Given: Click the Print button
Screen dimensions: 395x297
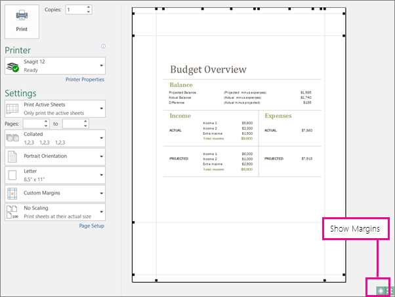Looking at the screenshot, I should [x=22, y=22].
